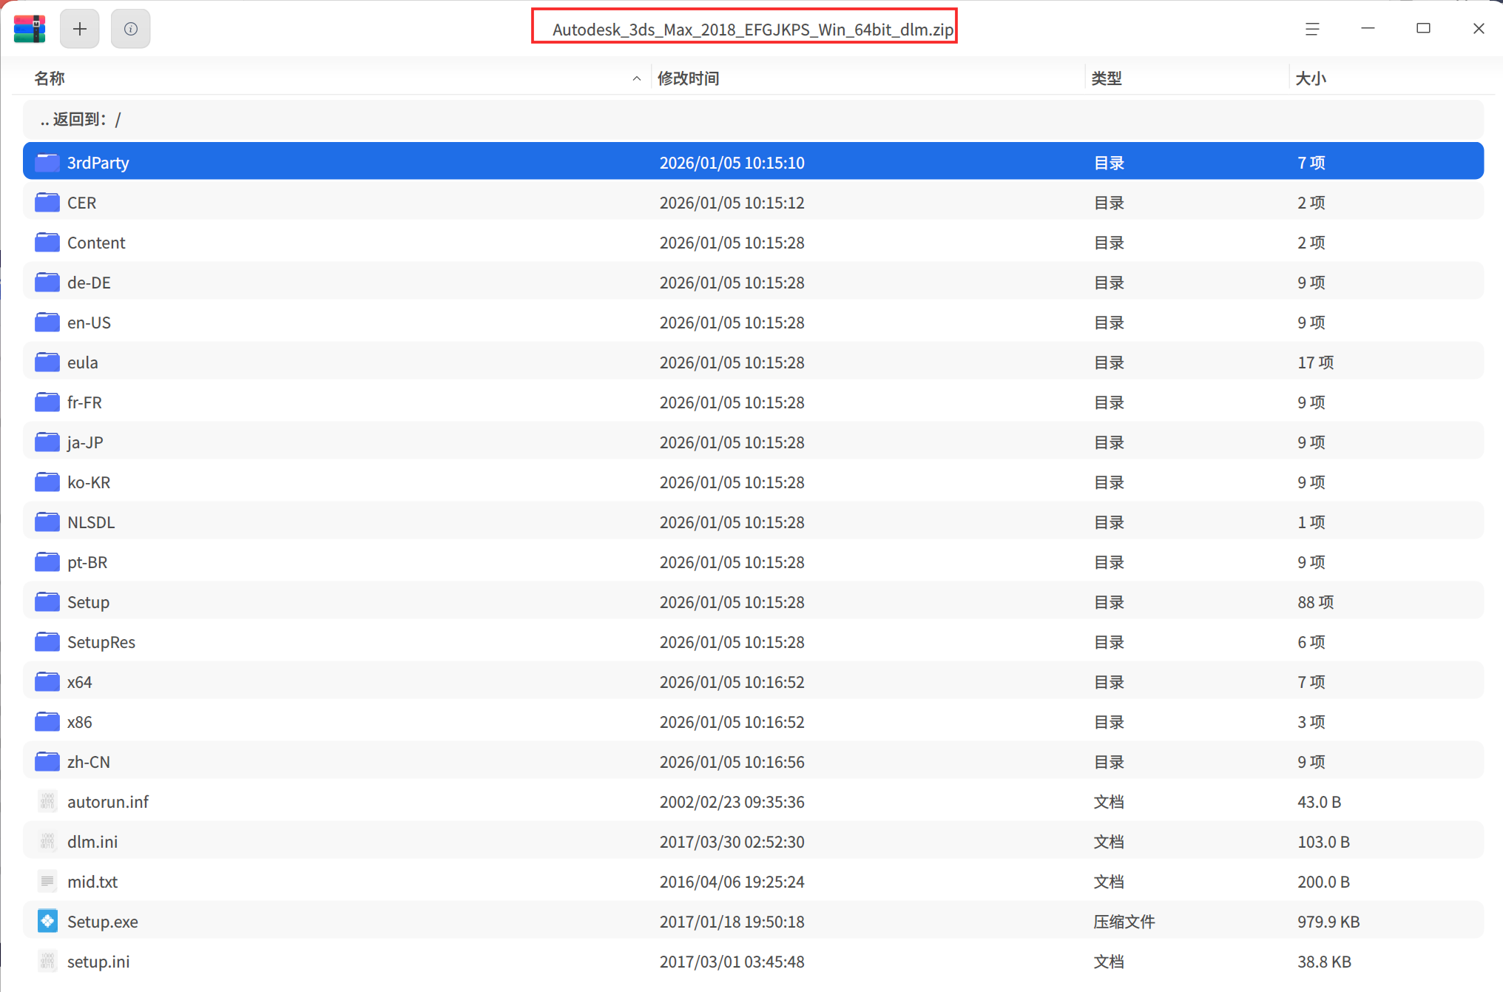The width and height of the screenshot is (1503, 992).
Task: Click the Setup.exe file icon
Action: 47,921
